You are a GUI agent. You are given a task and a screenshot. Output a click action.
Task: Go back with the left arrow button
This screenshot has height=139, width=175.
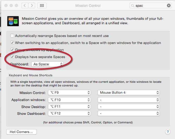(x=25, y=5)
